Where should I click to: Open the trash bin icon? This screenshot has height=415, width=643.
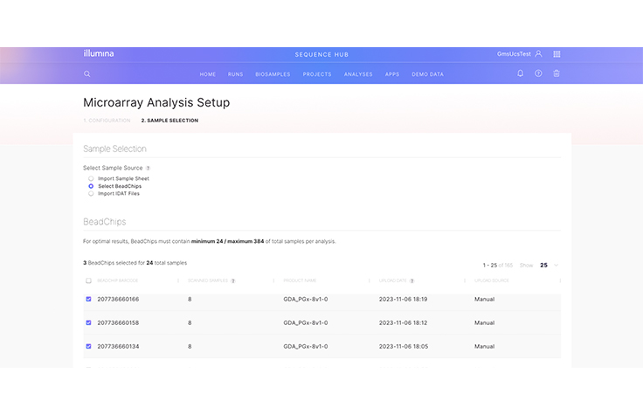pyautogui.click(x=557, y=73)
